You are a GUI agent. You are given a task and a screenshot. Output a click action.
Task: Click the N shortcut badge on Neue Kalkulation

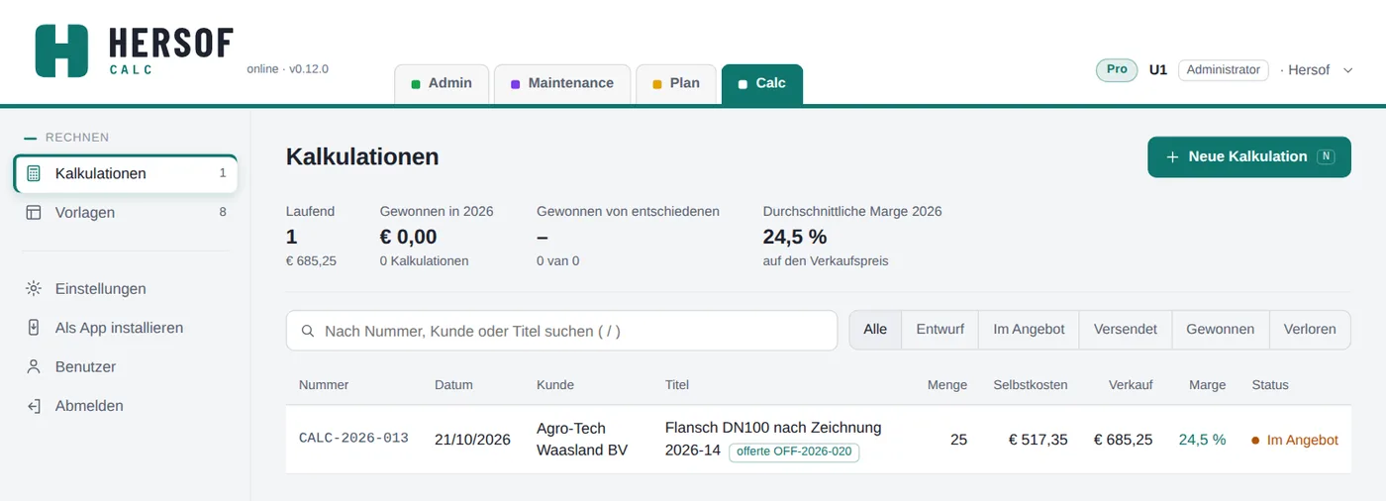click(1327, 156)
